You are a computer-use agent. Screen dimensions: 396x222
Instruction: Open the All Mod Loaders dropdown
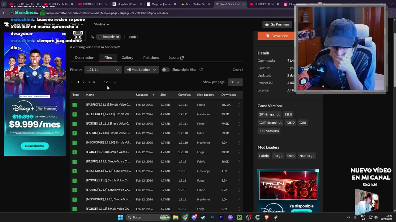coord(141,70)
